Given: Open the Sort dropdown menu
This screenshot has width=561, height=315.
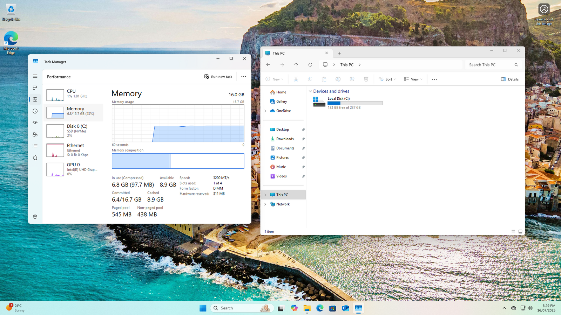Looking at the screenshot, I should click(x=387, y=79).
